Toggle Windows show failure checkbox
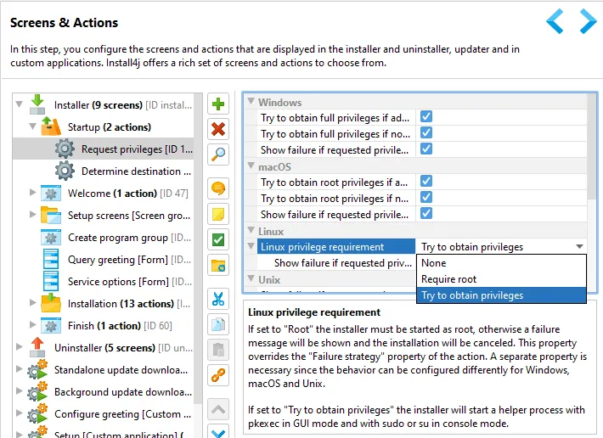 pos(426,149)
